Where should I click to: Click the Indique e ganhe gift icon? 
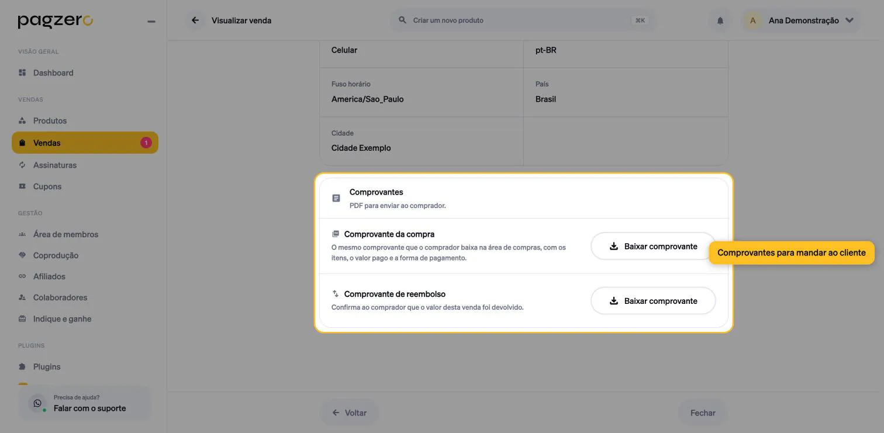click(x=22, y=318)
